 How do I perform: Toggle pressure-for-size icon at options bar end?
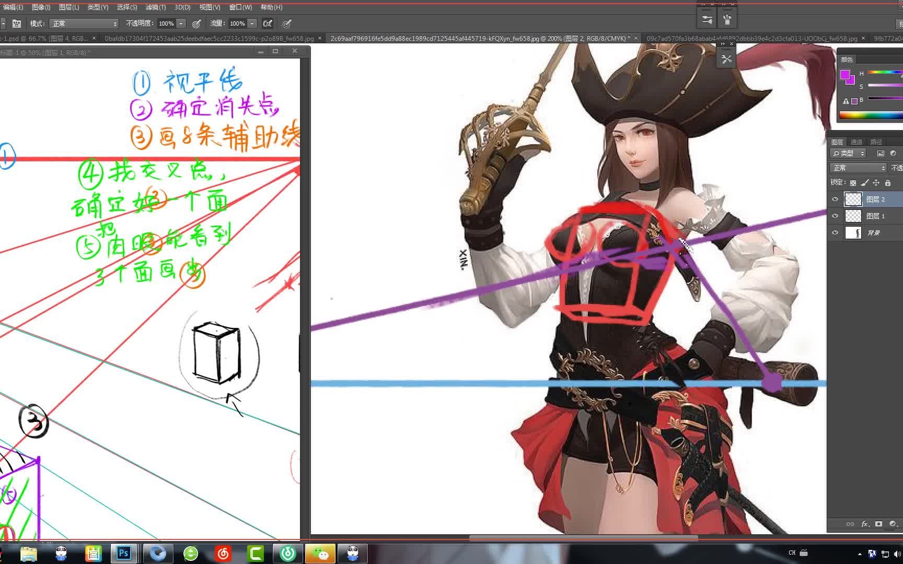[287, 23]
